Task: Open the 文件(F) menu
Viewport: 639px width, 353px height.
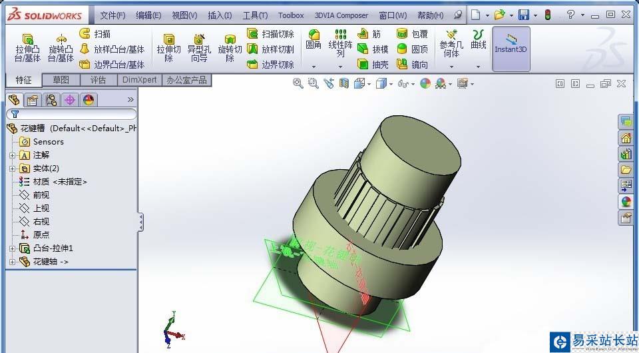Action: (x=112, y=15)
